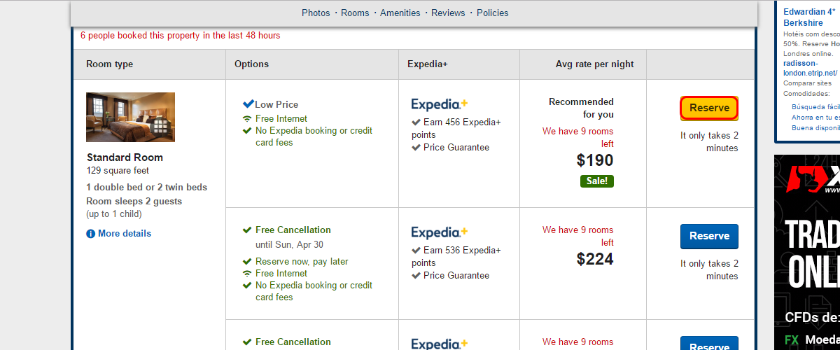
Task: Click the Standard Room thumbnail photo
Action: [x=130, y=117]
